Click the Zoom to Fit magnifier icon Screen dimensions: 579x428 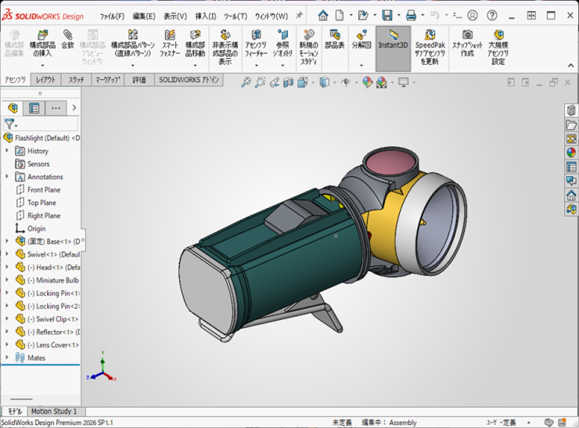[246, 82]
